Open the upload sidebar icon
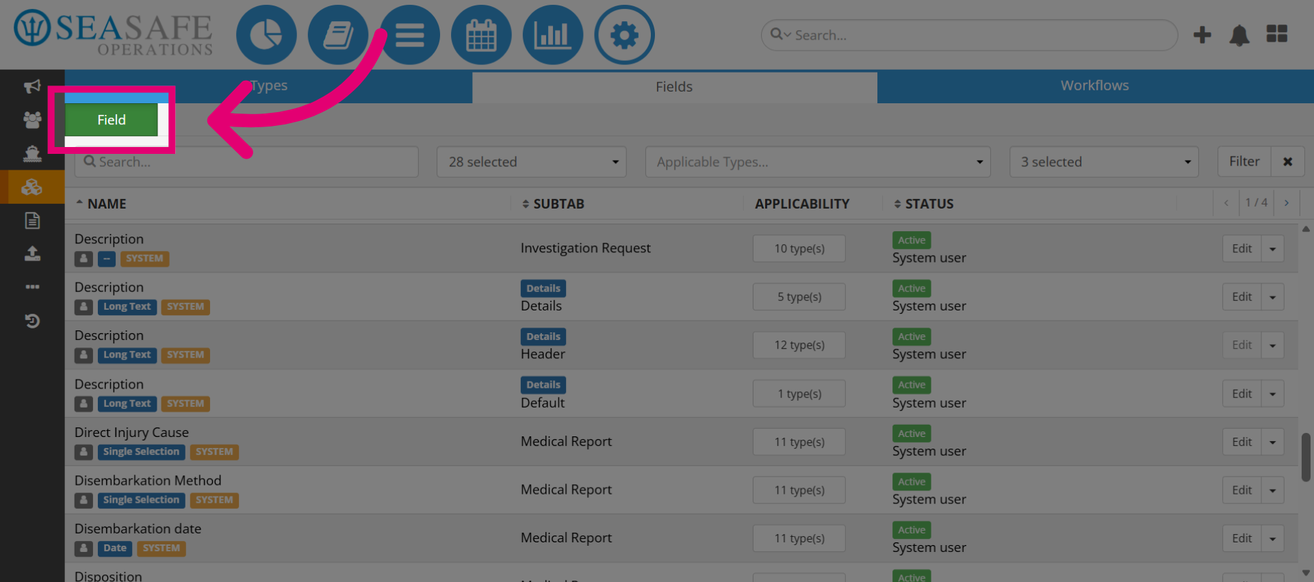This screenshot has width=1314, height=582. click(32, 254)
